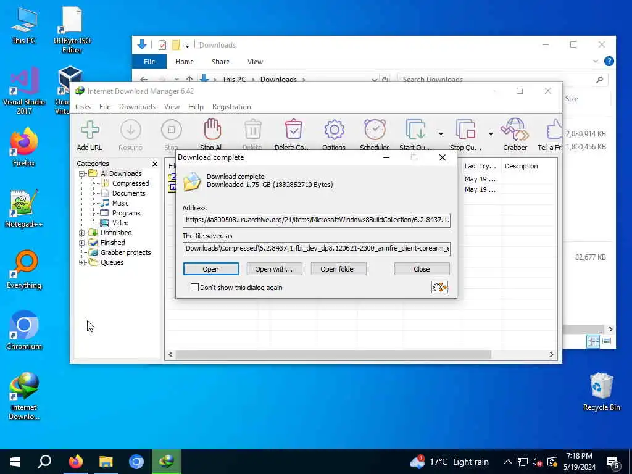The height and width of the screenshot is (474, 632).
Task: Click the Firefox taskbar icon
Action: [75, 462]
